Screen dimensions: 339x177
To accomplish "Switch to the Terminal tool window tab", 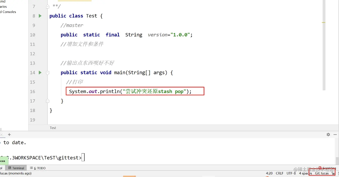I will [x=16, y=168].
